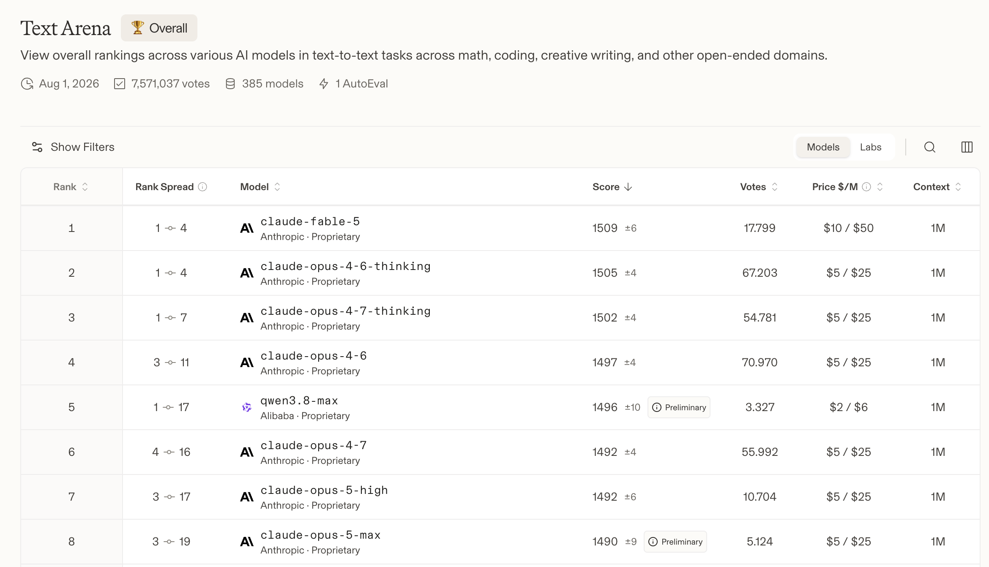Open the search icon above the table
Screen dimensions: 989x567
[929, 147]
